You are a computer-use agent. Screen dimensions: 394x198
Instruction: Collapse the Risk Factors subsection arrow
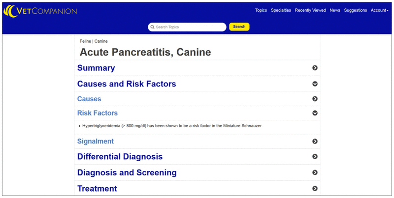pos(315,113)
